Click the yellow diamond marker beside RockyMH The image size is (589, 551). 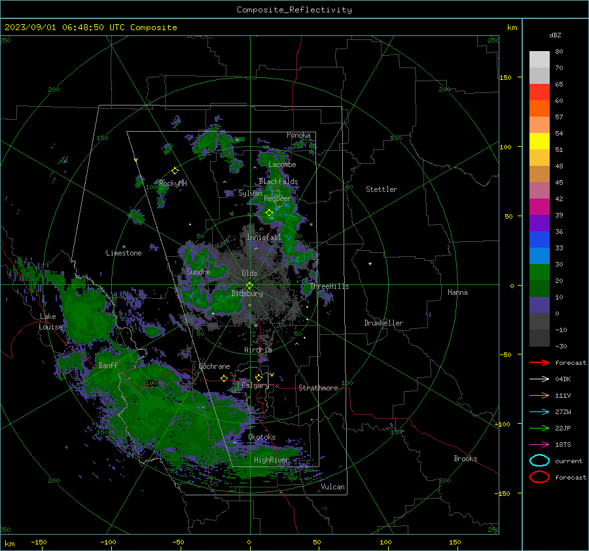tap(175, 171)
